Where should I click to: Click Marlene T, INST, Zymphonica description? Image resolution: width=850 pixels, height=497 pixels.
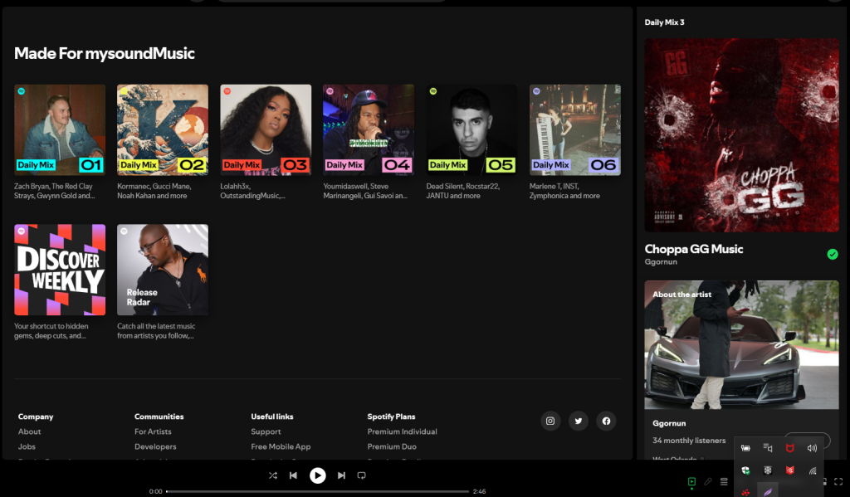564,191
